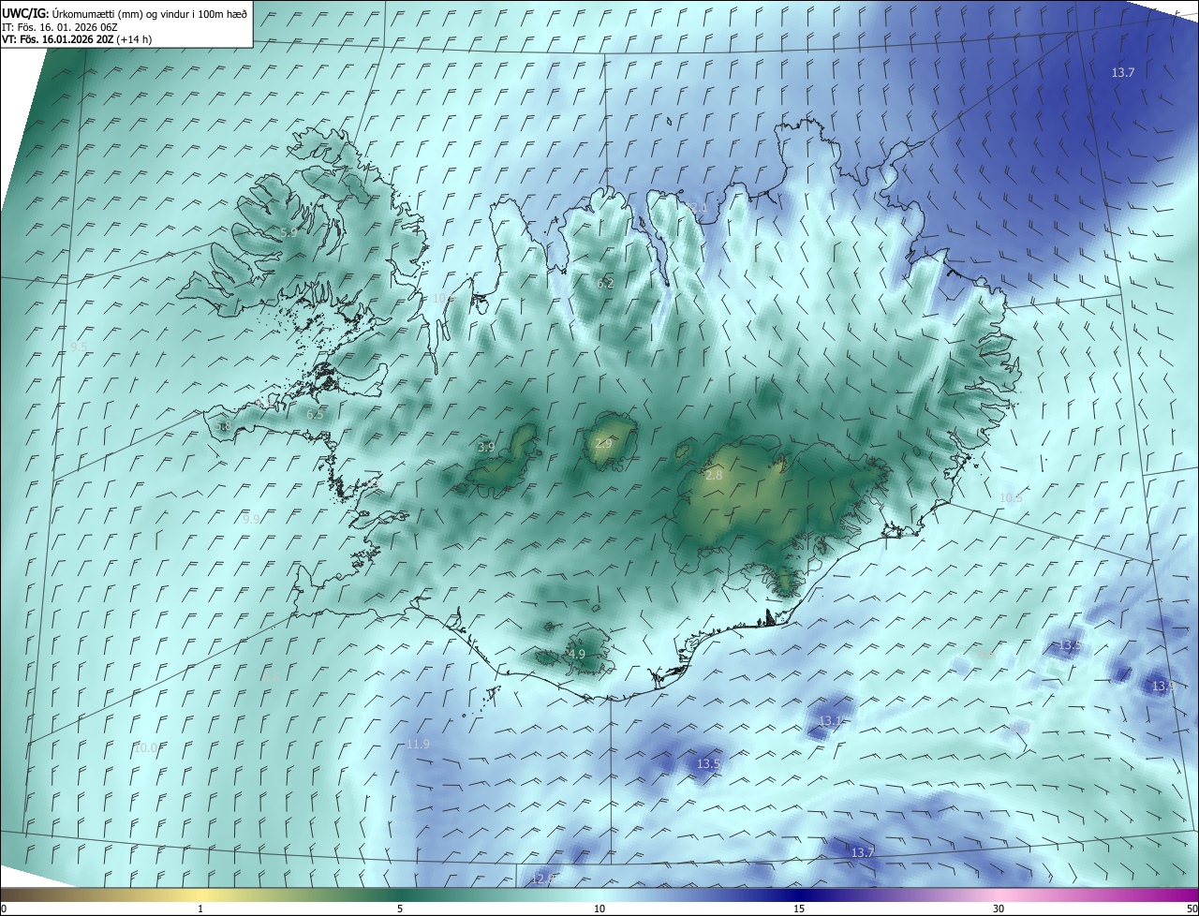Click the valid time line 'VT: Fös. 16.01.2026 20Z (+14 h)'
1199x916 pixels.
(x=77, y=40)
